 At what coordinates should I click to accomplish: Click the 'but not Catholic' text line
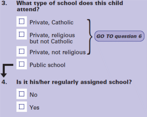(x=51, y=41)
